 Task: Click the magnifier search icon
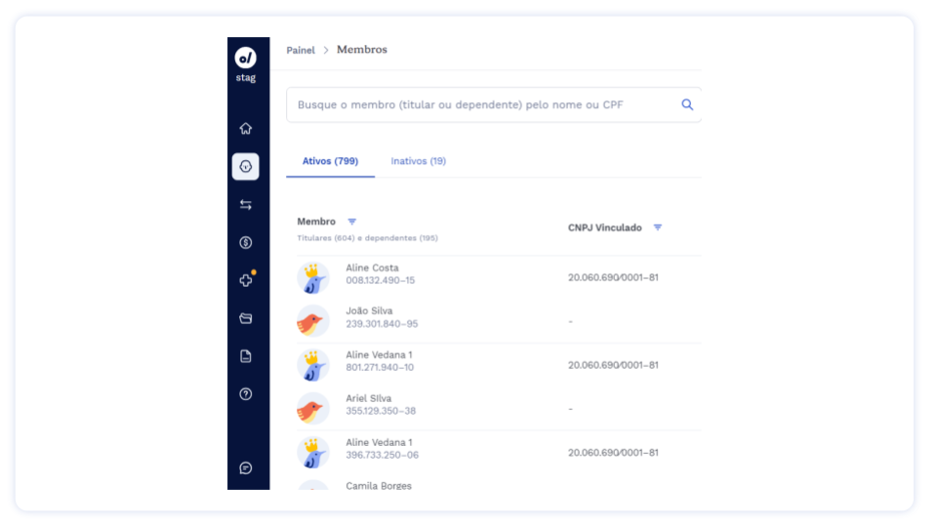(687, 104)
